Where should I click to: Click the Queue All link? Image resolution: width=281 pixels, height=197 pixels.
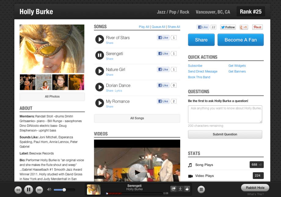tap(158, 27)
